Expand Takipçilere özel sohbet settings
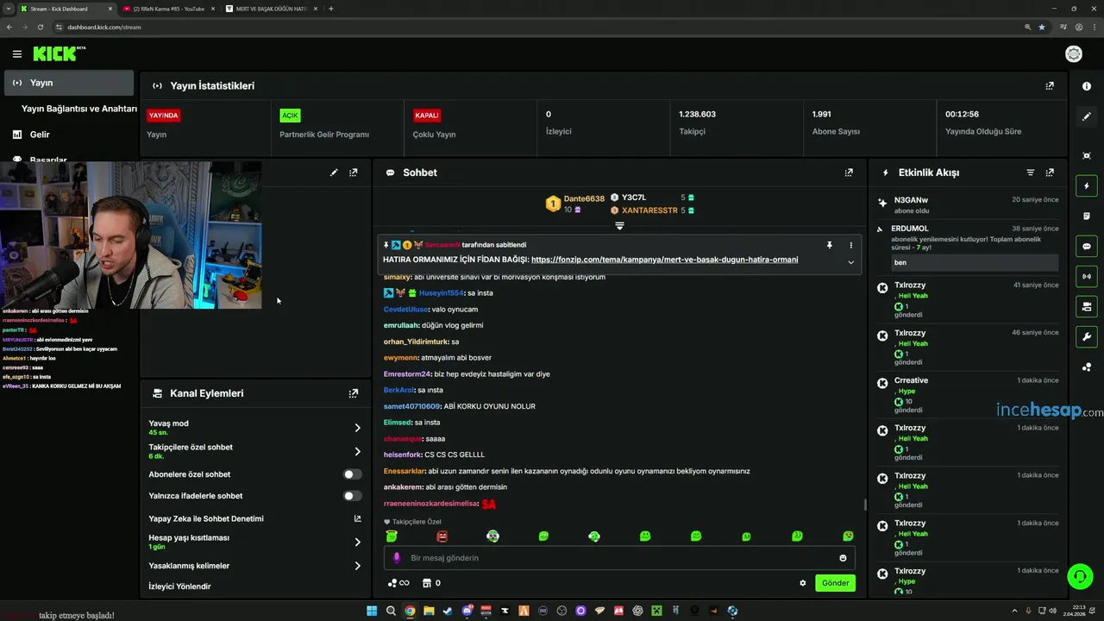This screenshot has height=621, width=1104. tap(357, 451)
